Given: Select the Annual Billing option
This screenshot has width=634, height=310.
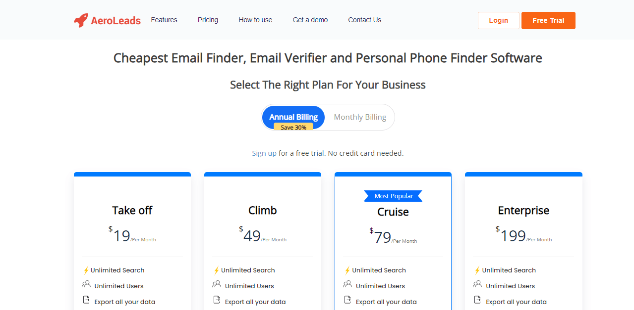Looking at the screenshot, I should [293, 117].
